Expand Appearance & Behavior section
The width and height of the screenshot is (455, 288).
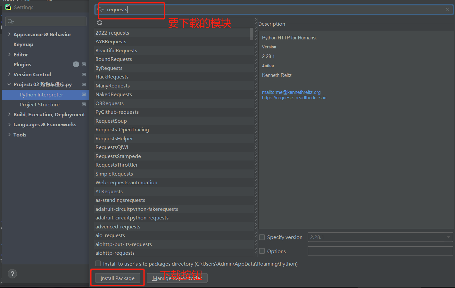point(9,34)
